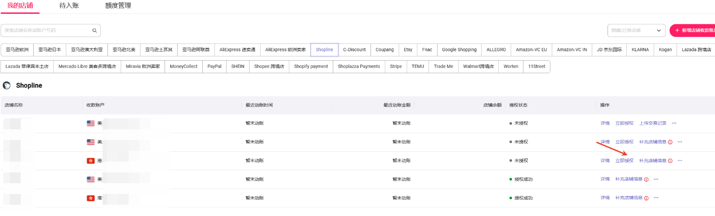This screenshot has width=715, height=216.
Task: Click the magnifier icon in search box
Action: pyautogui.click(x=94, y=31)
